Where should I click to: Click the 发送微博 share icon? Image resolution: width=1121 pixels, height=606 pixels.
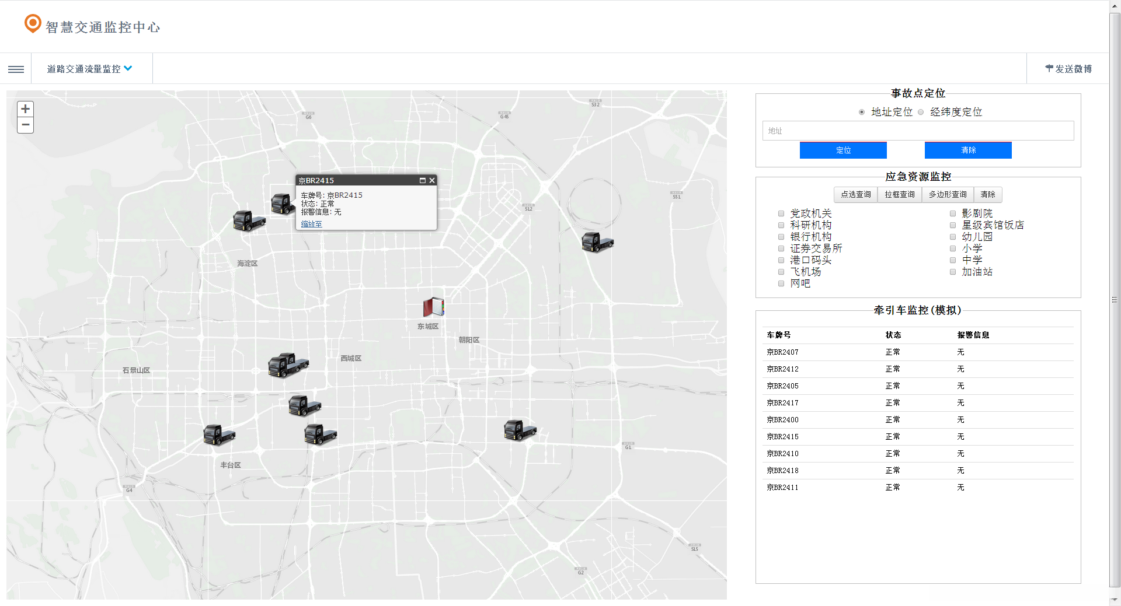pyautogui.click(x=1049, y=68)
